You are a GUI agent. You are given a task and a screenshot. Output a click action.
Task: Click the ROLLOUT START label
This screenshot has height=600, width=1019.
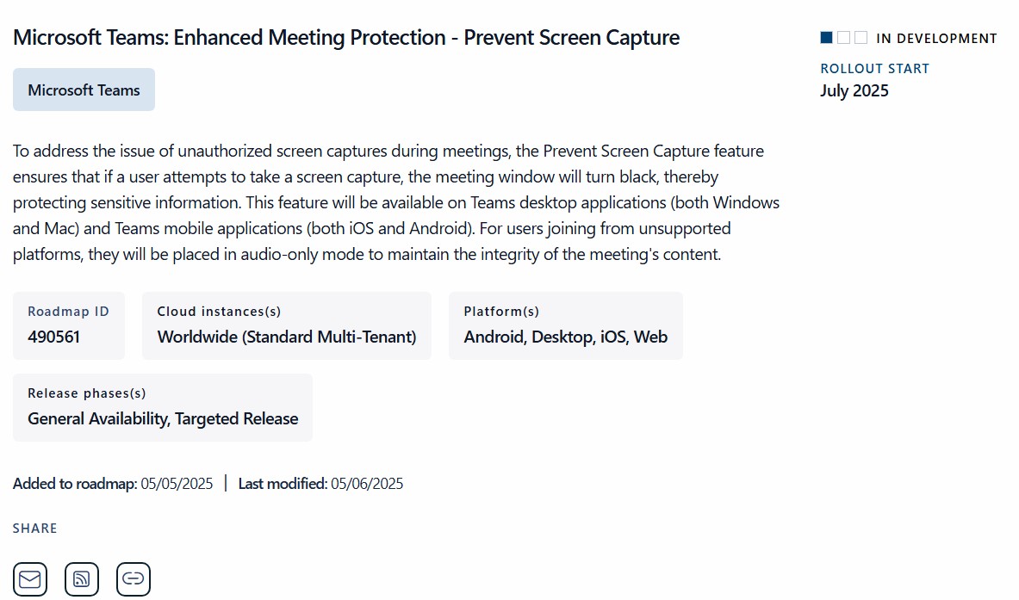click(874, 69)
